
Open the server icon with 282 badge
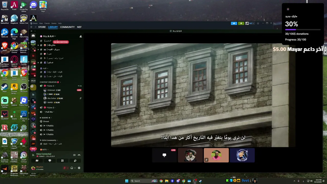(x=33, y=138)
